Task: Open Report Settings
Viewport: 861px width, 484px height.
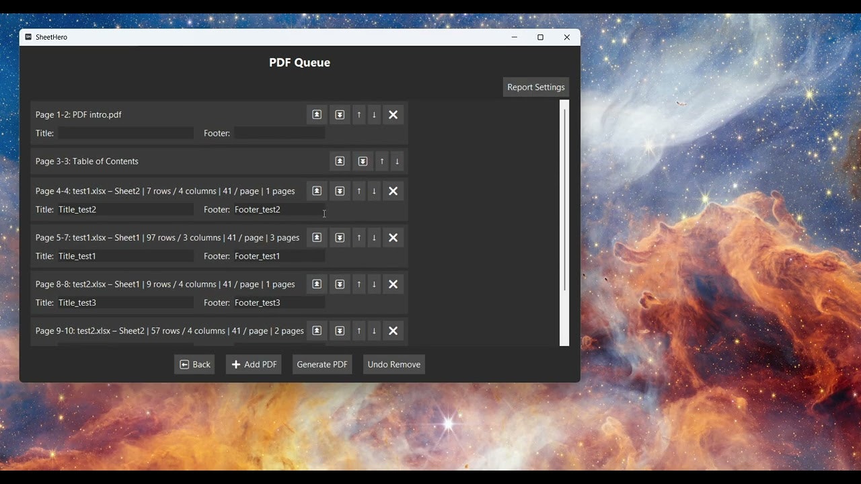Action: 536,87
